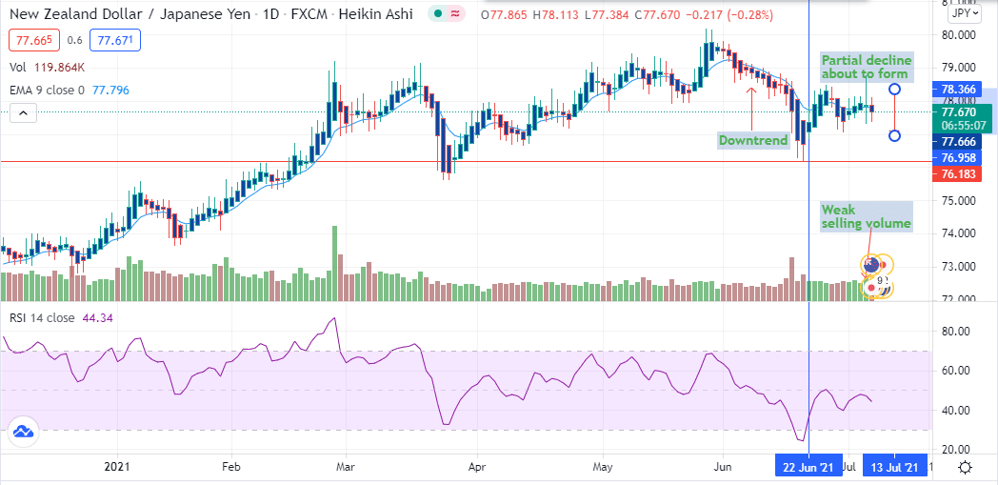Collapse the indicator legend with the chevron
The image size is (998, 485).
[x=24, y=112]
